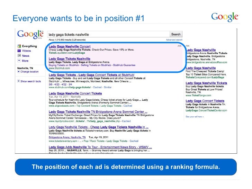The width and height of the screenshot is (252, 189).
Task: Click the www.StubHub.com ad URL
Action: coord(59,68)
